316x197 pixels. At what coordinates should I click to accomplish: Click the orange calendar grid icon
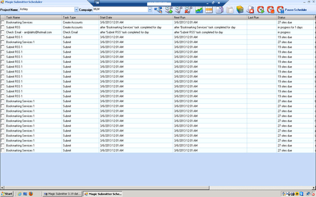[x=209, y=10]
